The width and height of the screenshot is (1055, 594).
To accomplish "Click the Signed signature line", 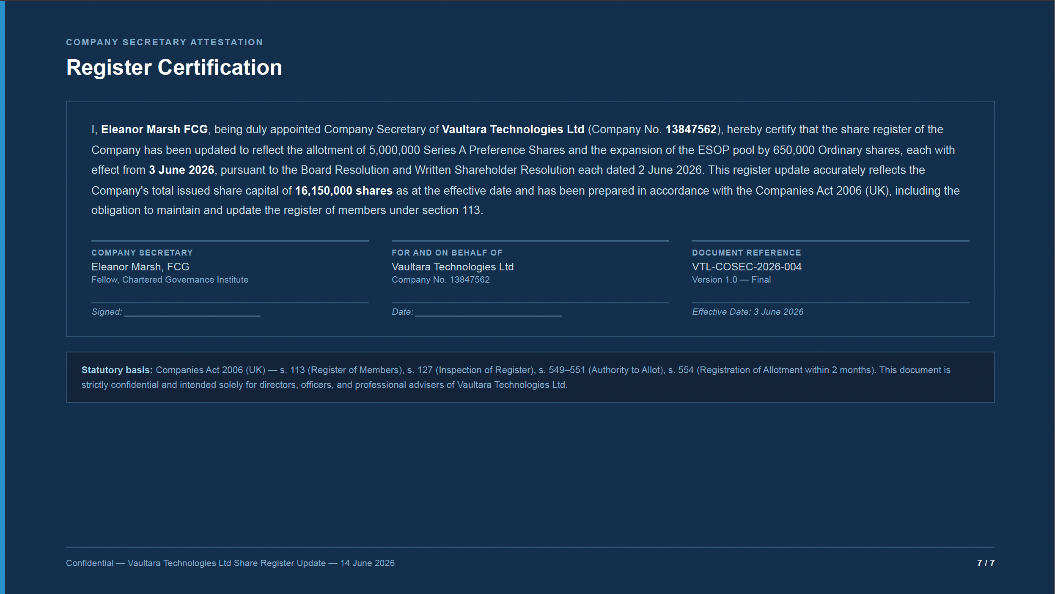I will [192, 312].
